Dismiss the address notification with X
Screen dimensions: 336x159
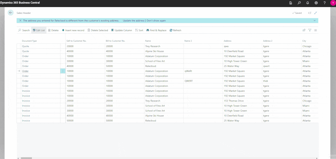click(x=20, y=21)
